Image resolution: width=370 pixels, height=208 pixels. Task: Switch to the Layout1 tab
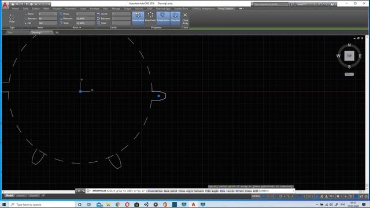(21, 195)
